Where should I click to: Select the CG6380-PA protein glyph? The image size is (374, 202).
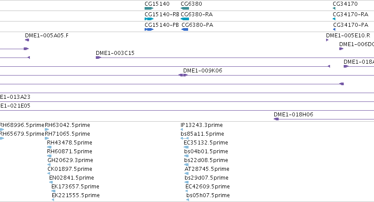pos(185,29)
